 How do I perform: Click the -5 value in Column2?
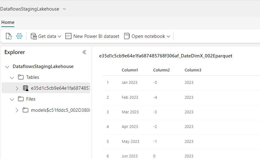(x=155, y=83)
